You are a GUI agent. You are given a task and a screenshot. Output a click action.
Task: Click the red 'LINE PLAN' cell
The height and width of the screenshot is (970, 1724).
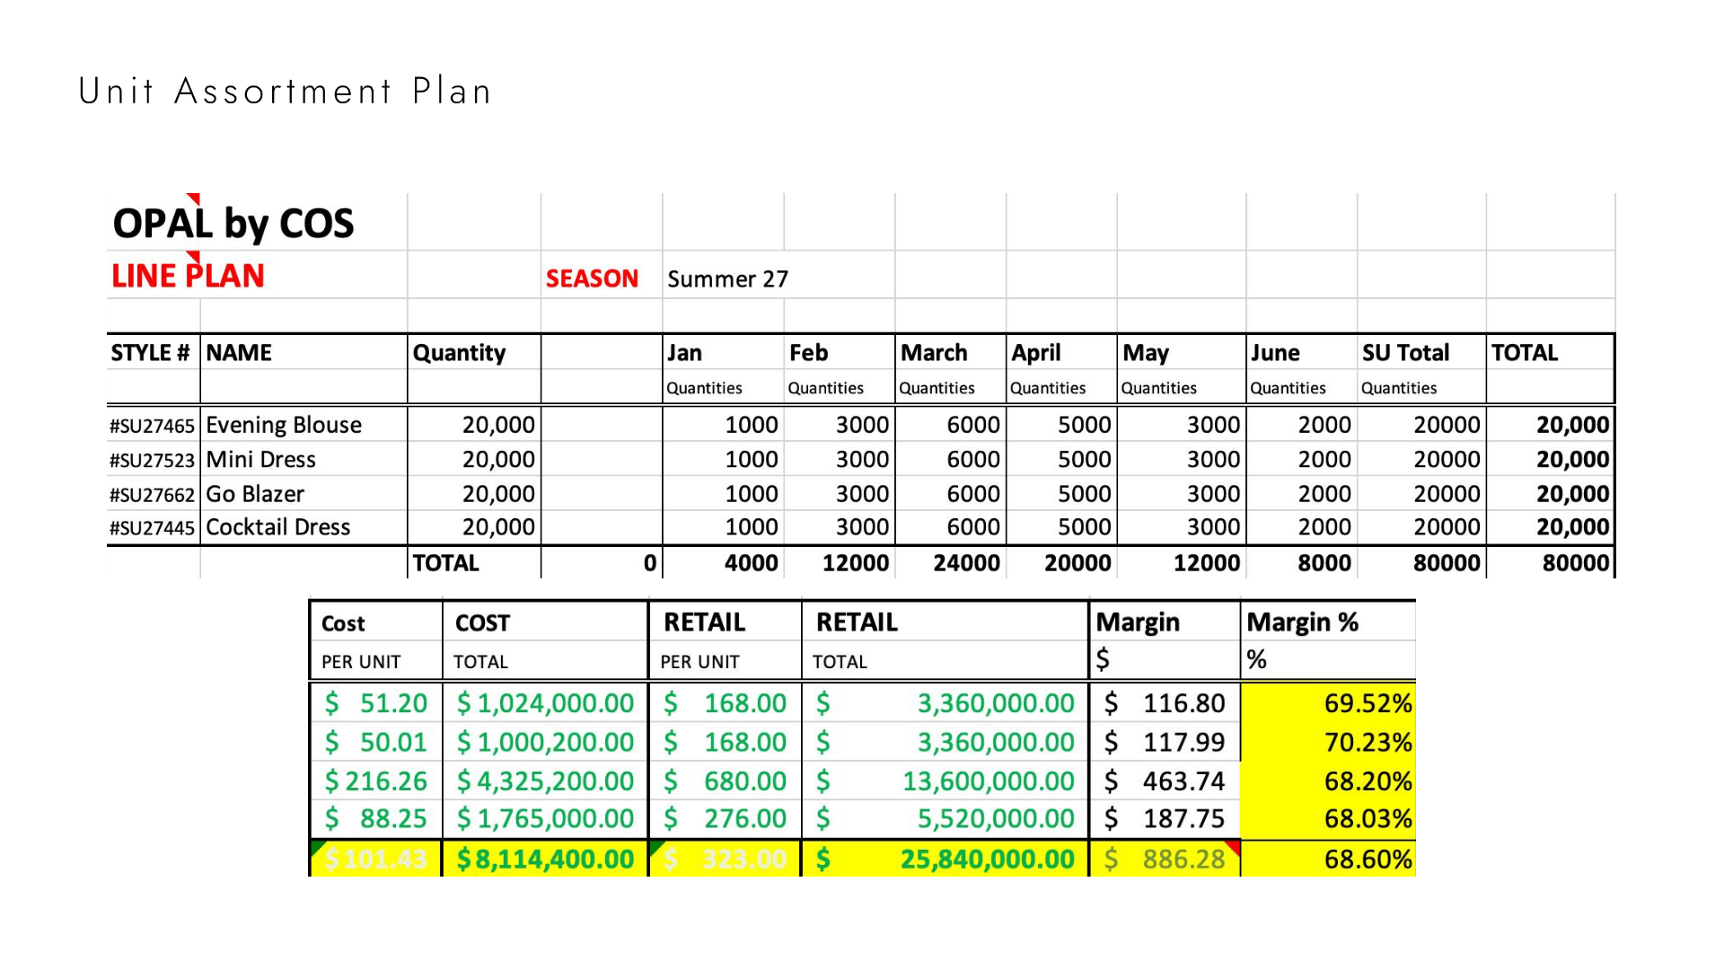pos(188,276)
